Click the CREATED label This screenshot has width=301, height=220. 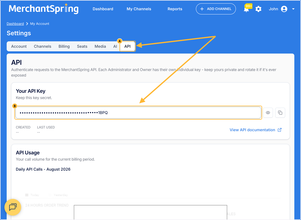pos(23,127)
